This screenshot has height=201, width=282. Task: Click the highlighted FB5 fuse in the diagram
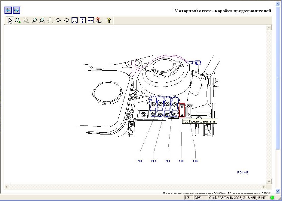point(182,110)
